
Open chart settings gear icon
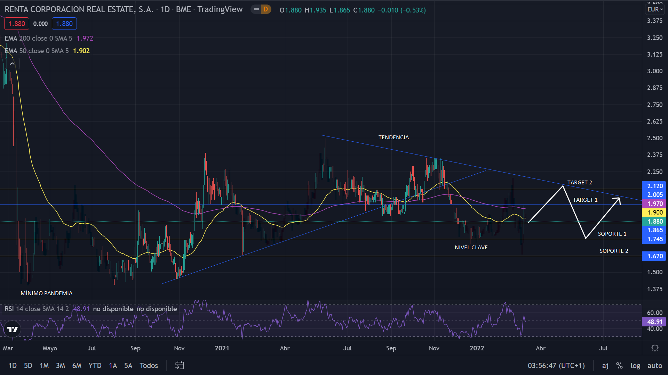pos(655,348)
